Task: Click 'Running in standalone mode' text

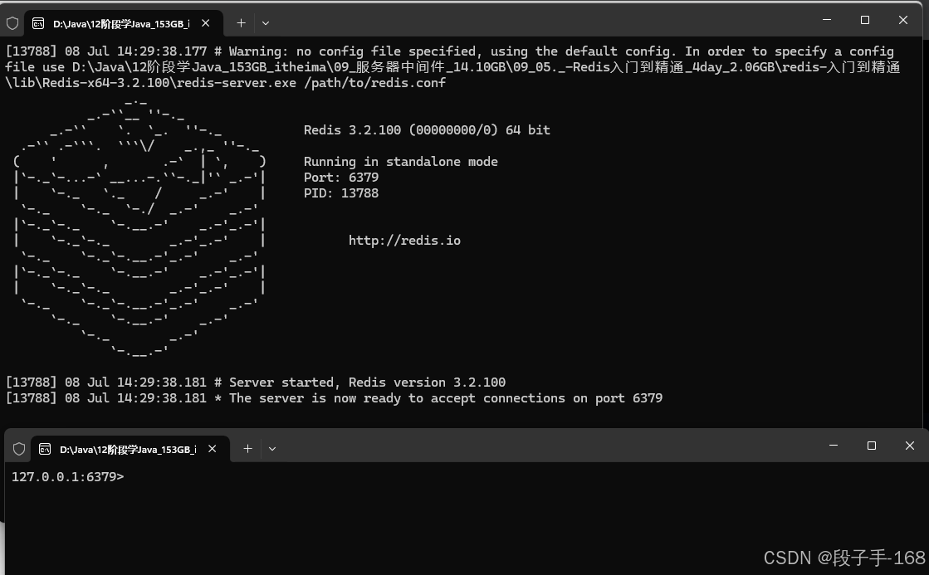Action: (x=401, y=162)
